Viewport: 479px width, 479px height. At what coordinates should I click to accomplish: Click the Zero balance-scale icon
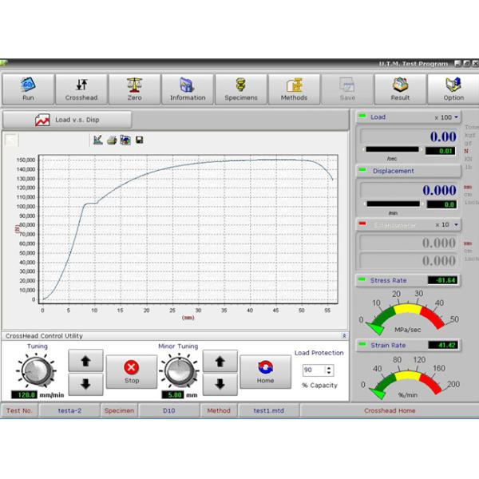click(x=134, y=89)
